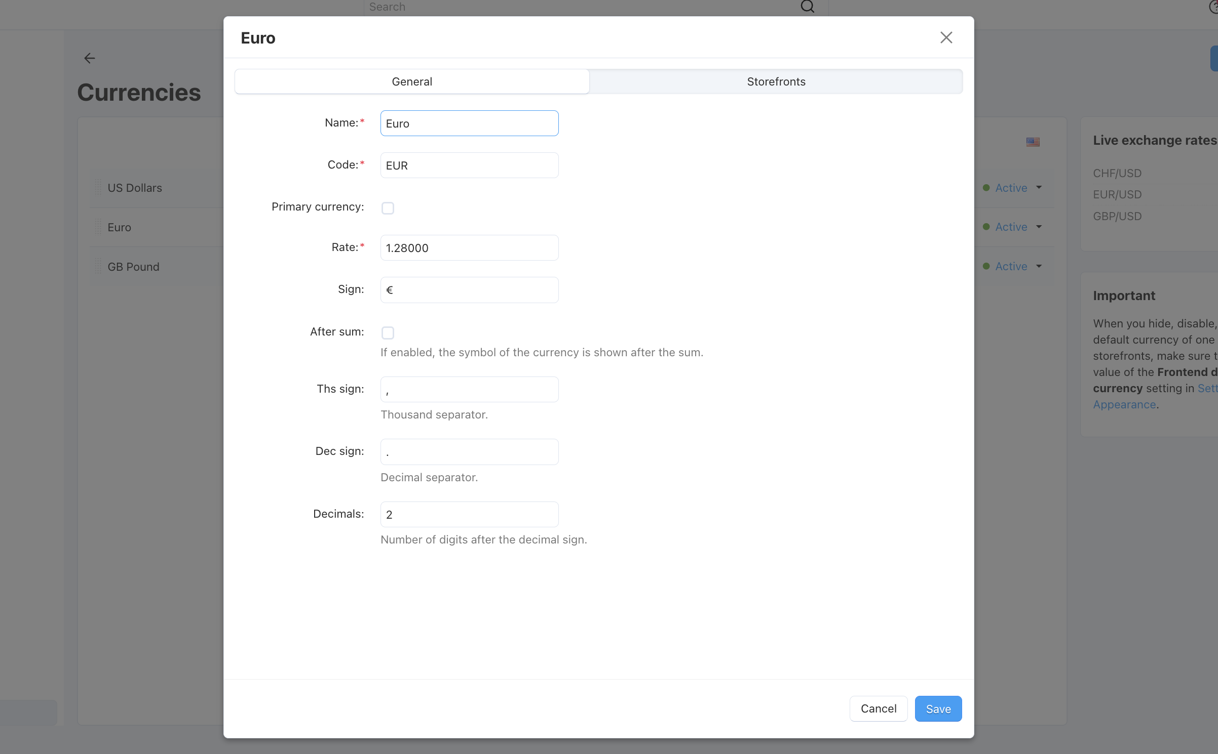Click the Decimals input field
The width and height of the screenshot is (1218, 754).
469,514
